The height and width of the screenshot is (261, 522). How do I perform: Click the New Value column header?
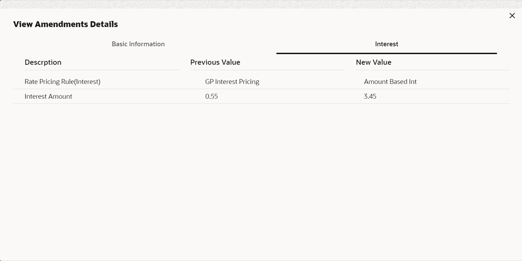pos(373,62)
